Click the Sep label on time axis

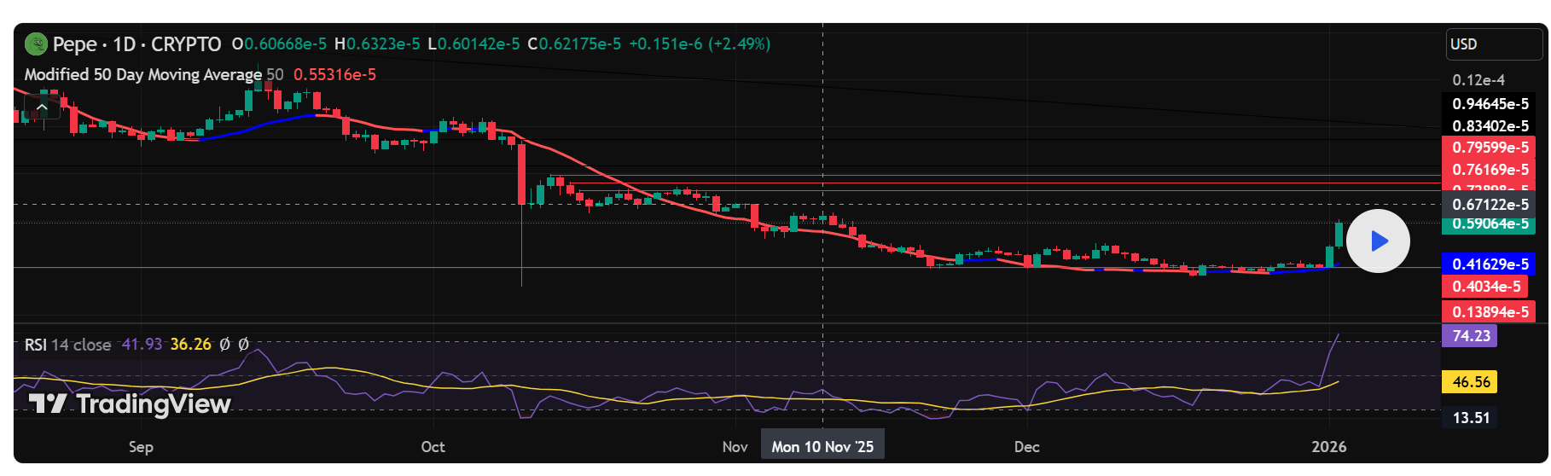pyautogui.click(x=141, y=447)
